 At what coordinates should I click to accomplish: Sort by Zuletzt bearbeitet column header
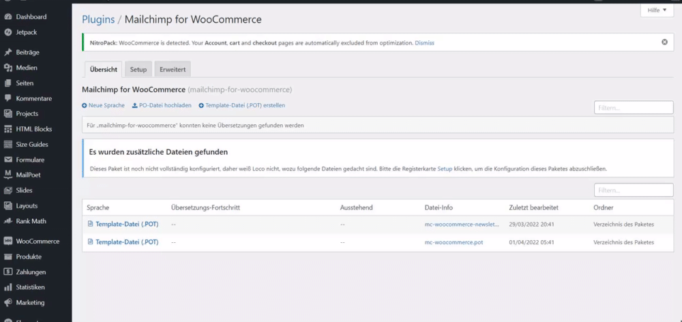point(534,207)
